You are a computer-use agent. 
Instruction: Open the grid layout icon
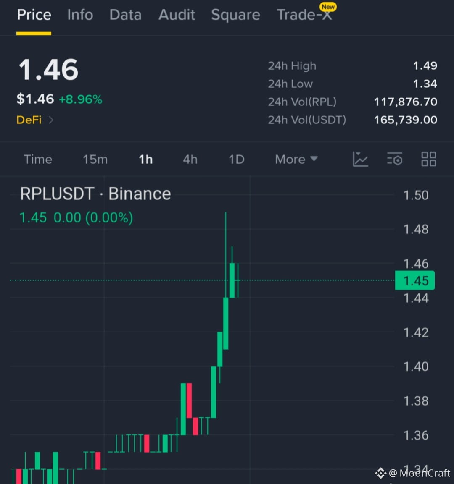[x=429, y=159]
